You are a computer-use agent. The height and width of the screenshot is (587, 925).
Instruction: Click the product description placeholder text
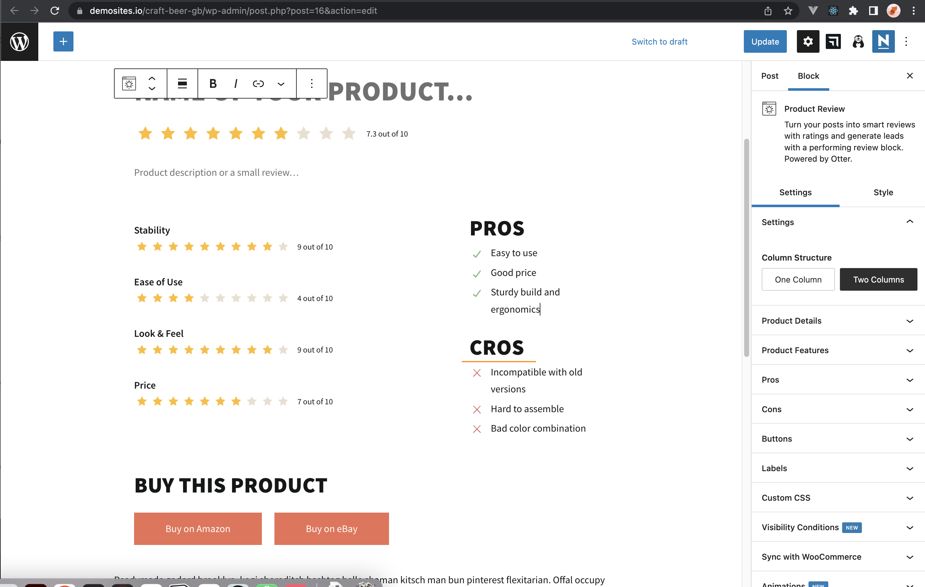pyautogui.click(x=216, y=172)
